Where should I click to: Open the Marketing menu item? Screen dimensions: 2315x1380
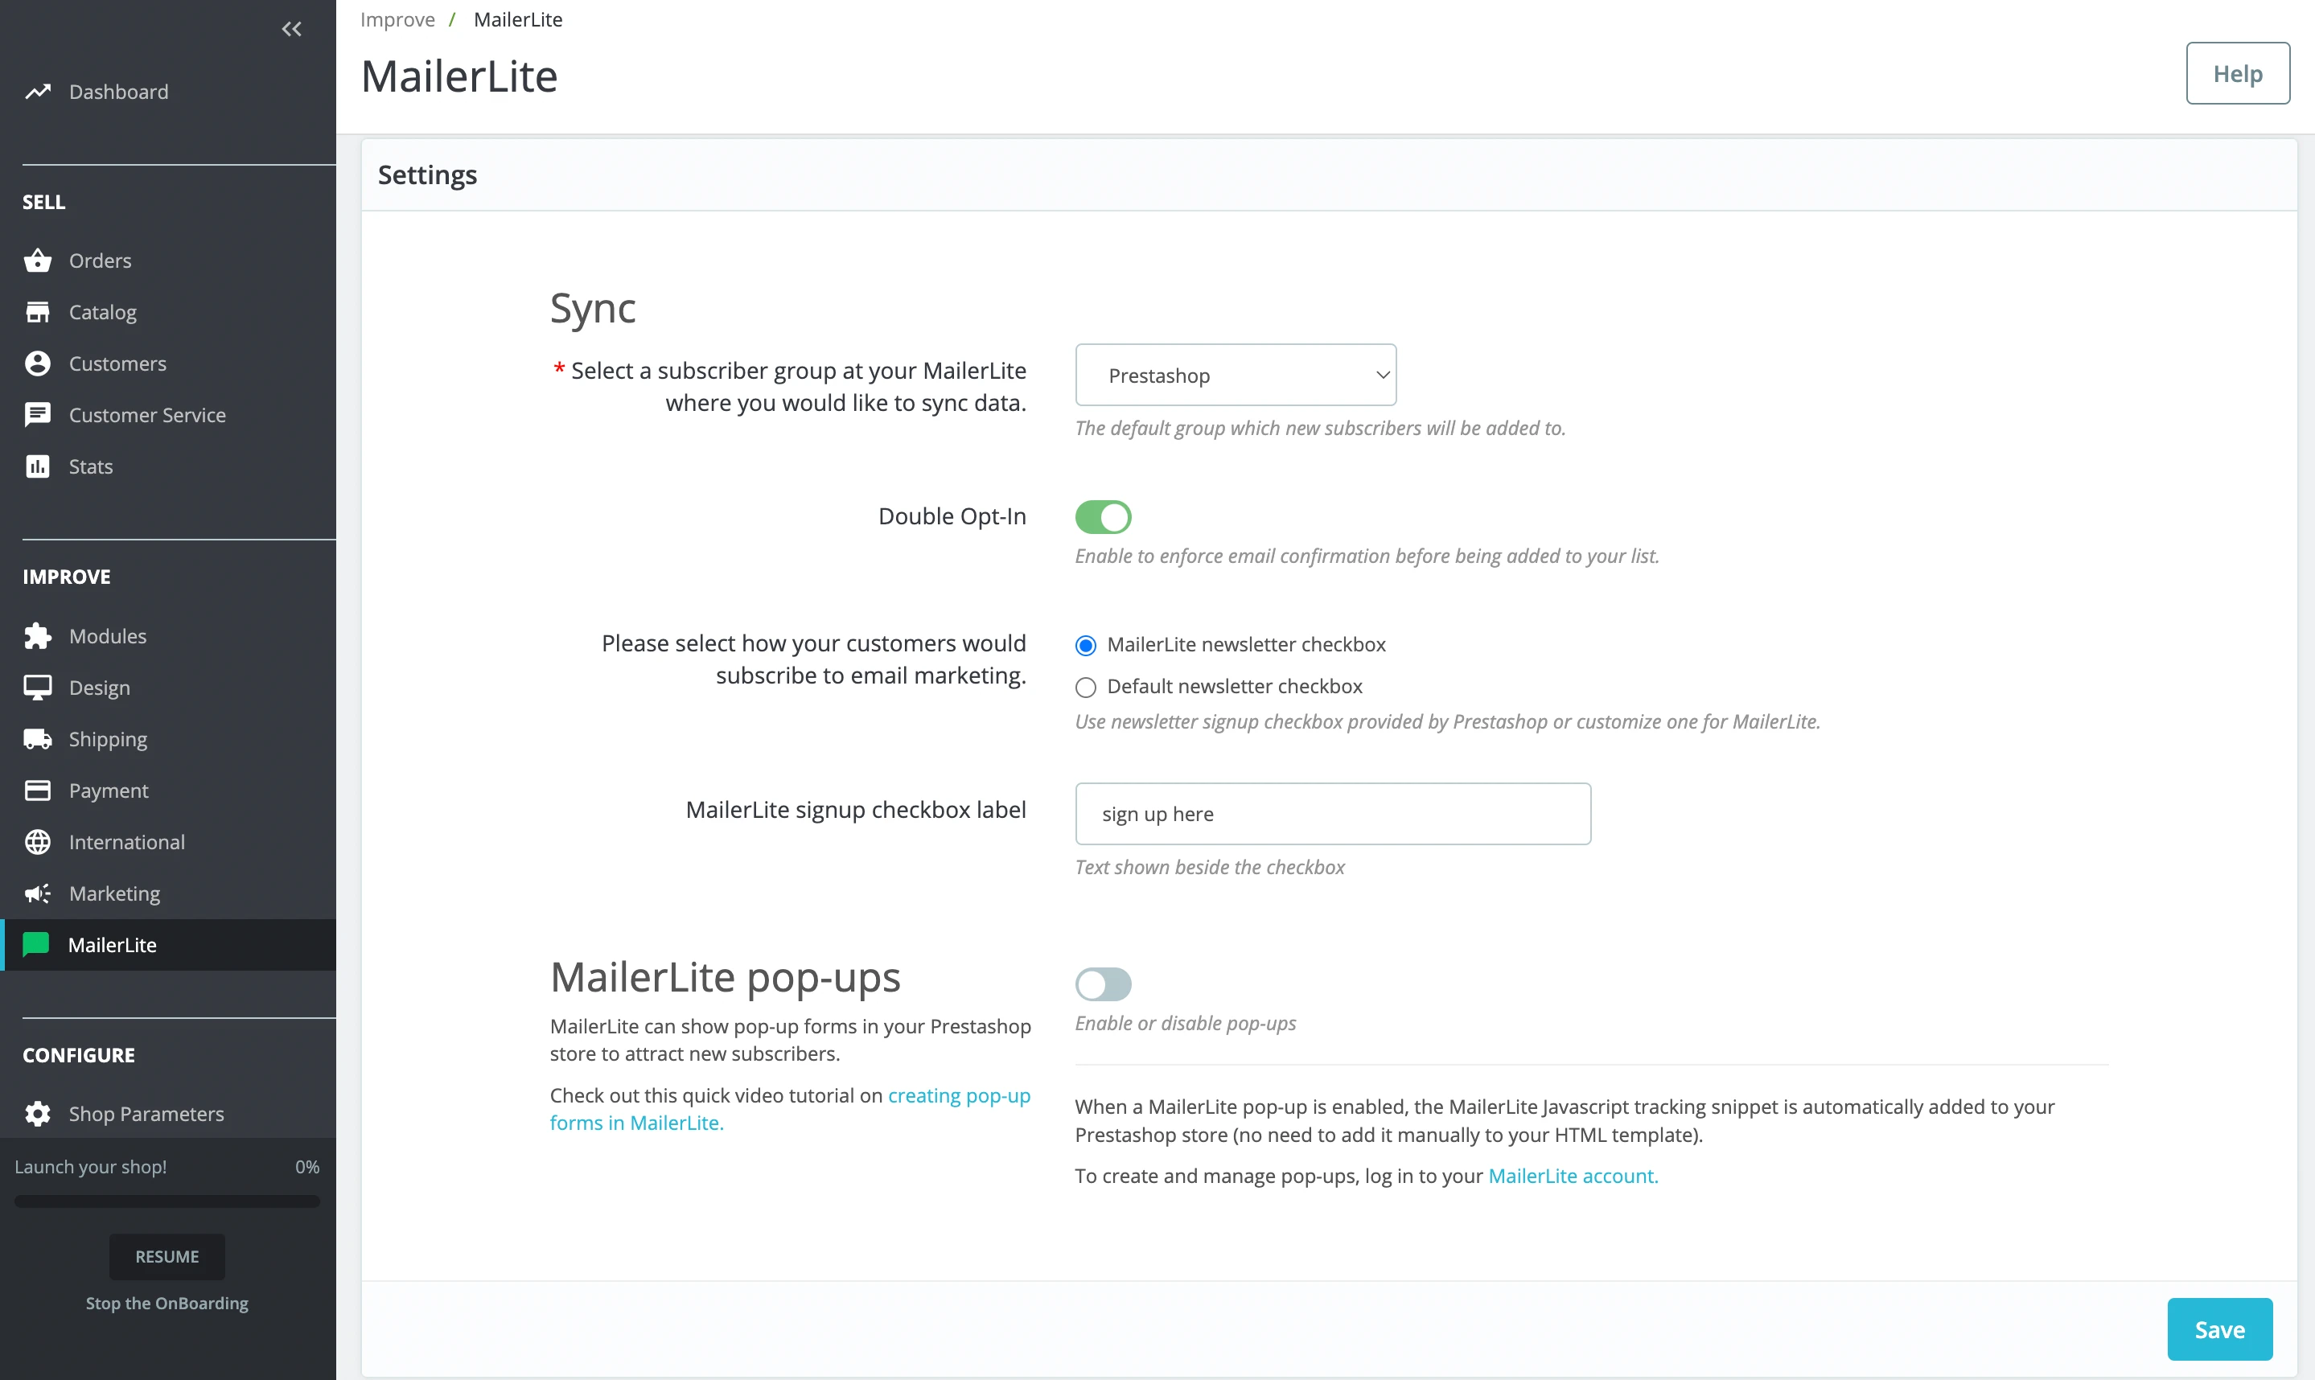[x=114, y=893]
